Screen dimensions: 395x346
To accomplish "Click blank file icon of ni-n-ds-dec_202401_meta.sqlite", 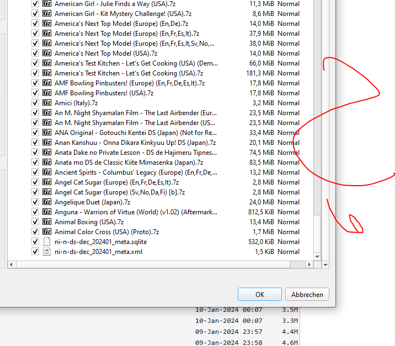I will 47,241.
